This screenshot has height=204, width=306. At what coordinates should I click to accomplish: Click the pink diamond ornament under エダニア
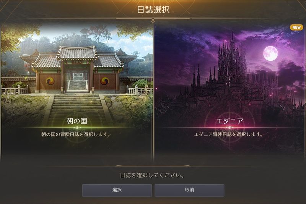230,128
